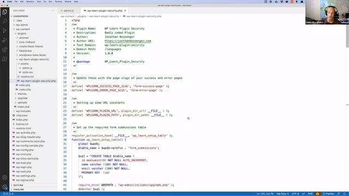Click the Ln, Col cursor position indicator
The width and height of the screenshot is (349, 196).
pos(265,194)
